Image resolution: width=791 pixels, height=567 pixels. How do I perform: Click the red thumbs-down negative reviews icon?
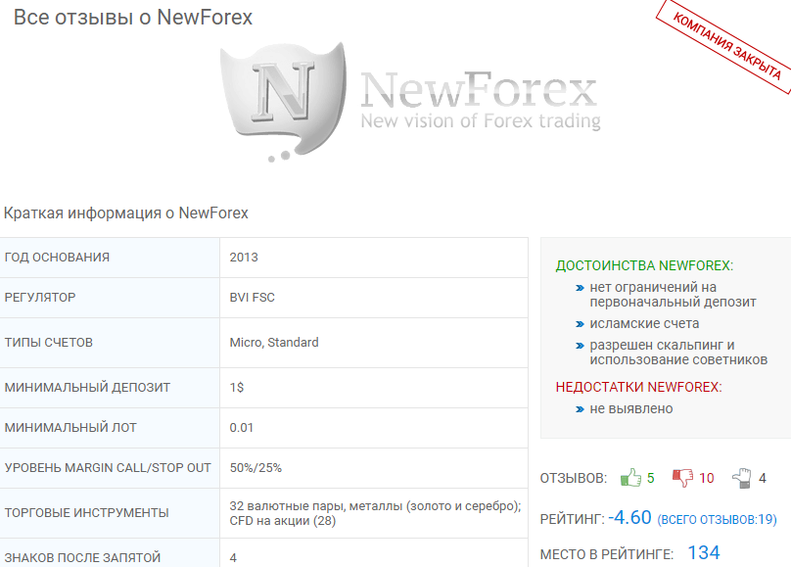coord(683,477)
